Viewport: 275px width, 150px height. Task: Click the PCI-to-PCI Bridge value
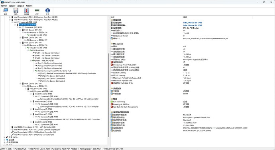pos(191,28)
